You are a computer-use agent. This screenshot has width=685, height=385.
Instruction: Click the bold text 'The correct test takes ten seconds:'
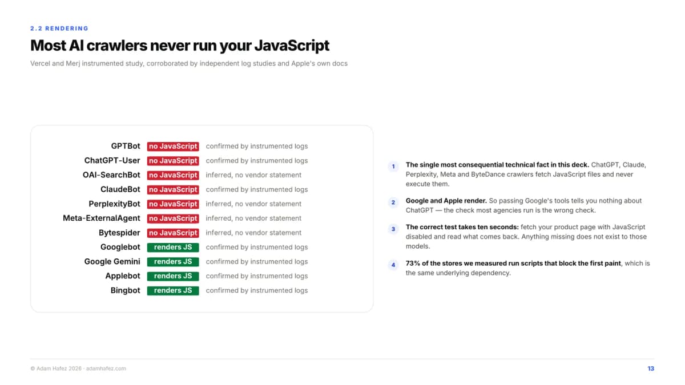coord(462,227)
